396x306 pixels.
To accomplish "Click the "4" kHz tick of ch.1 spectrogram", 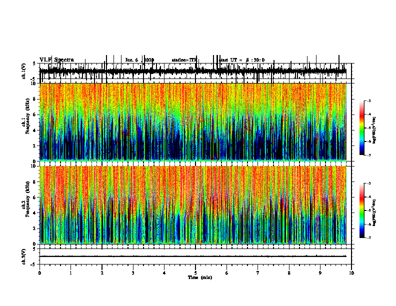I will 35,130.
